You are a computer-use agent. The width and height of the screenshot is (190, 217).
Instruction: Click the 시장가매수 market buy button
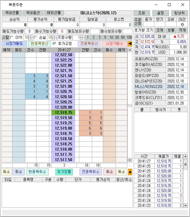click(115, 44)
